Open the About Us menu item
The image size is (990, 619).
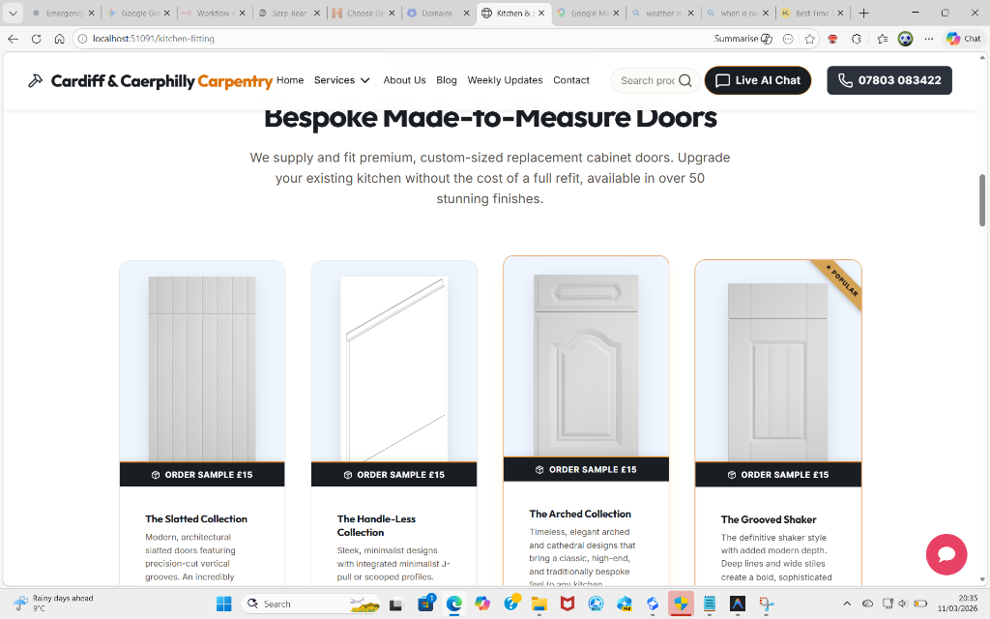click(x=404, y=80)
